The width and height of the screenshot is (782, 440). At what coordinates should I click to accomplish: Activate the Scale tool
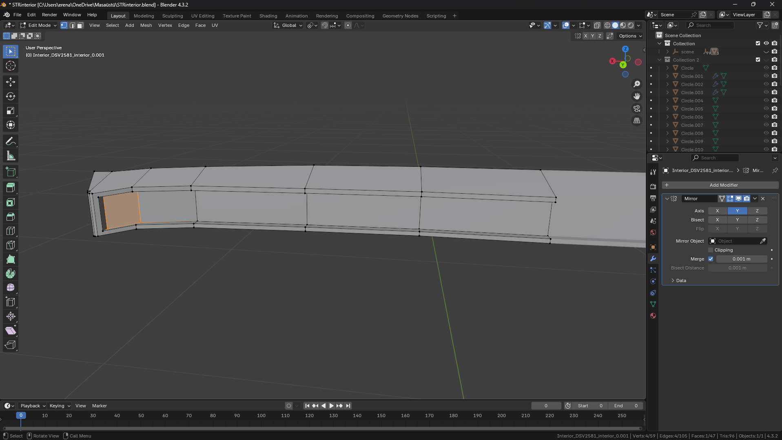[11, 111]
